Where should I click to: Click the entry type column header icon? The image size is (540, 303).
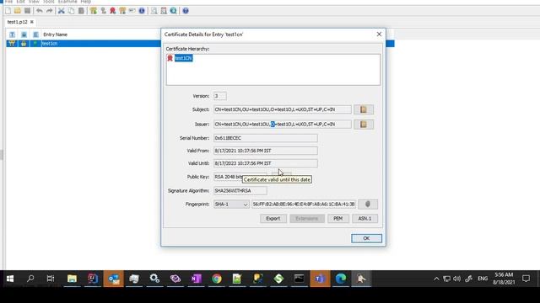click(x=12, y=35)
